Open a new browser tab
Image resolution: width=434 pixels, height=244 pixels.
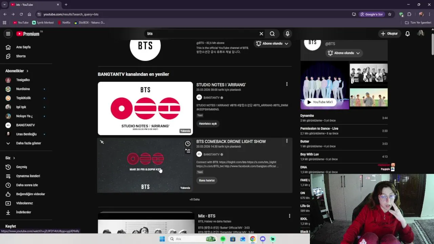[x=66, y=5]
